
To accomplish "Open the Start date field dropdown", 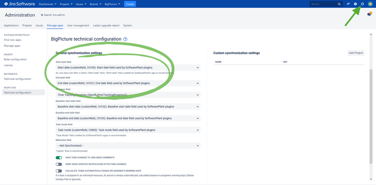I will coord(128,67).
